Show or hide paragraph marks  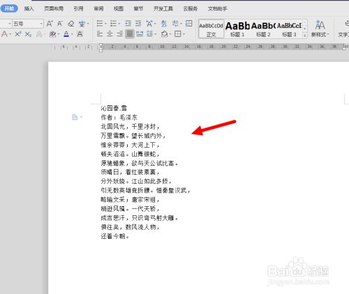point(175,24)
